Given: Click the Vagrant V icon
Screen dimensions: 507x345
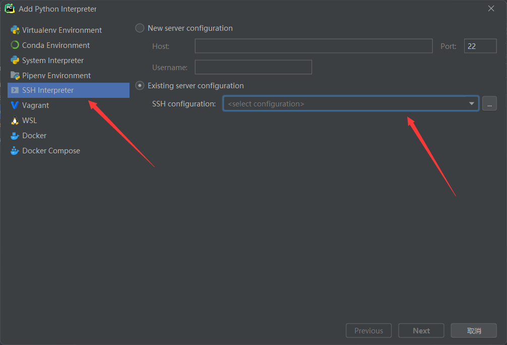Looking at the screenshot, I should point(15,105).
